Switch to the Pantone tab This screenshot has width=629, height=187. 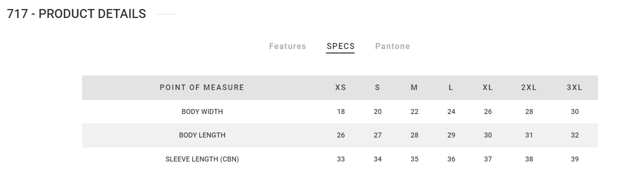click(393, 46)
